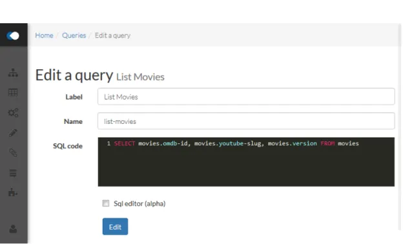The image size is (403, 244).
Task: Click the Name input field
Action: [x=246, y=121]
